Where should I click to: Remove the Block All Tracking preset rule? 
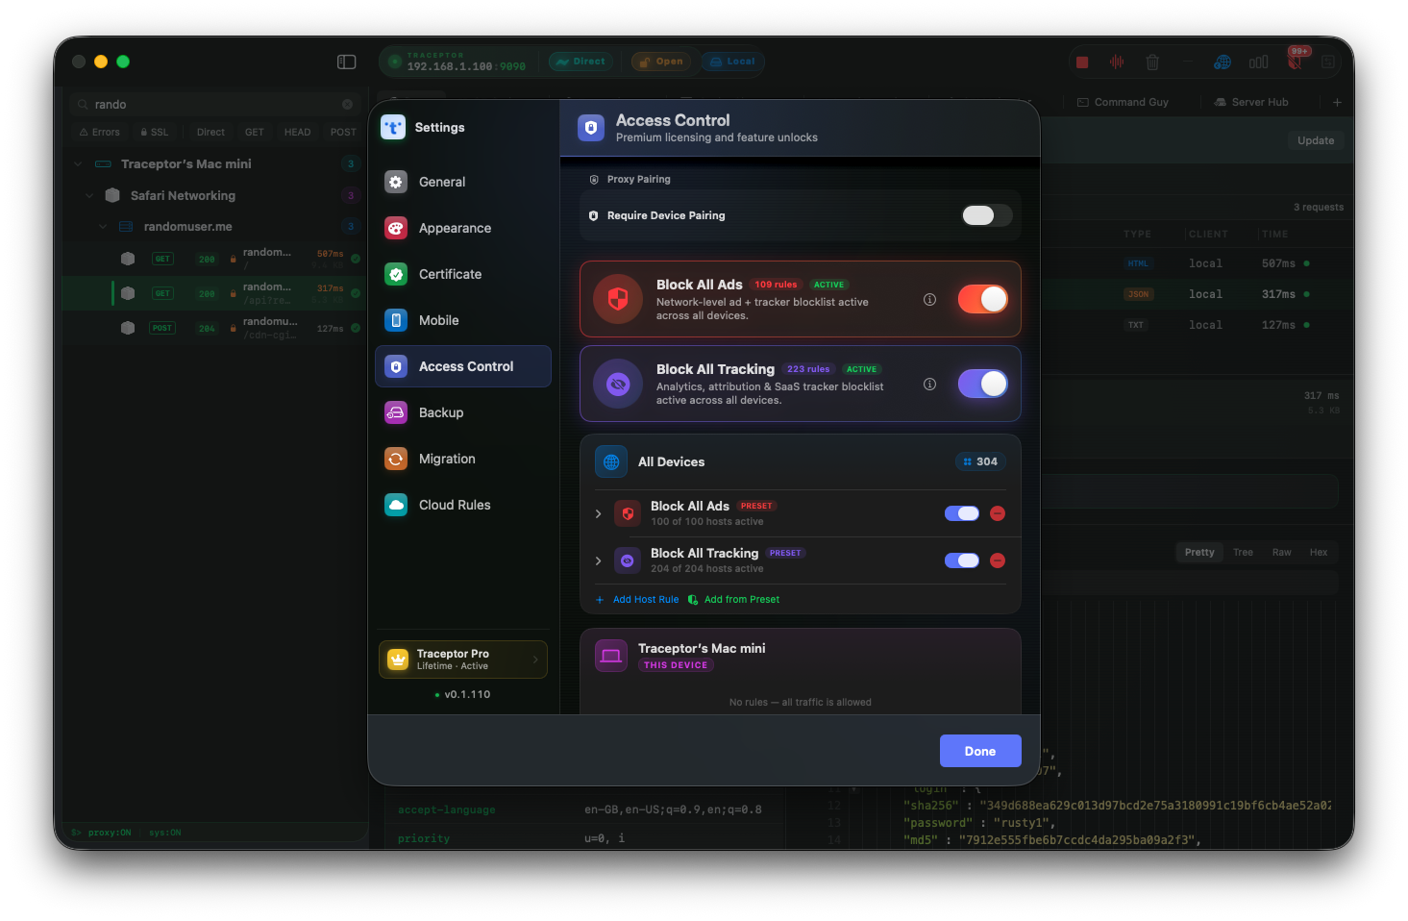pyautogui.click(x=998, y=560)
